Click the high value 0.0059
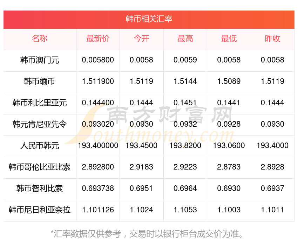 [185, 60]
